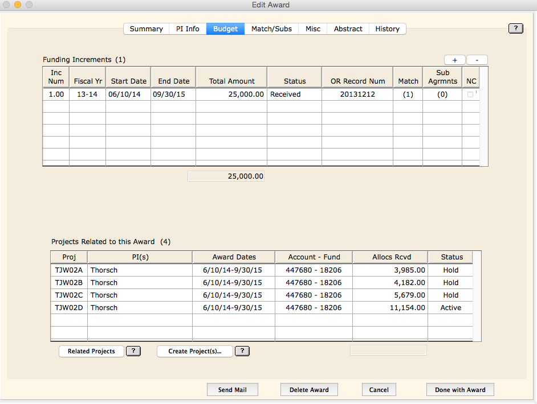Image resolution: width=537 pixels, height=404 pixels.
Task: Select the Match/Subs tab
Action: pos(272,29)
